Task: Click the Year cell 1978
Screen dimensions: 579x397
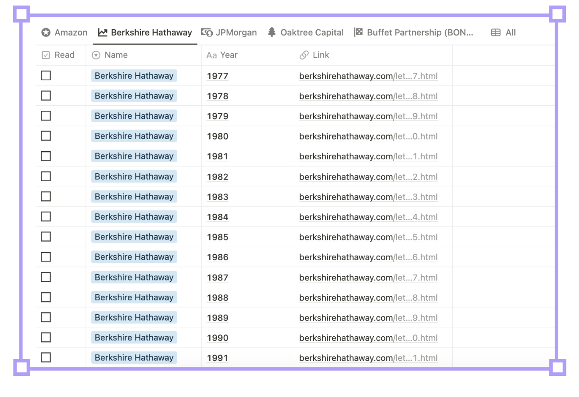Action: click(218, 96)
